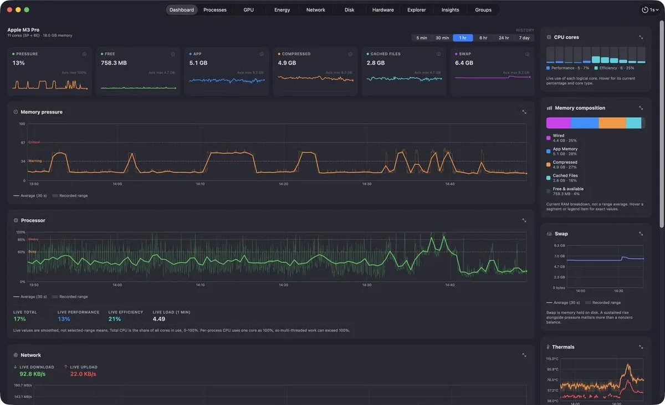Select the 1 hr history range
The height and width of the screenshot is (405, 665).
coord(463,38)
